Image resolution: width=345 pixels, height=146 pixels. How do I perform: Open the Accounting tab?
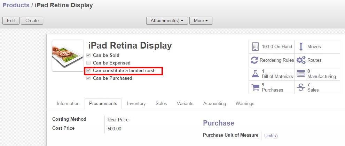[x=214, y=103]
